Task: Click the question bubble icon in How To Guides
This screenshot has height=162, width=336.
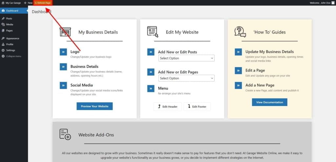Action: click(x=240, y=32)
